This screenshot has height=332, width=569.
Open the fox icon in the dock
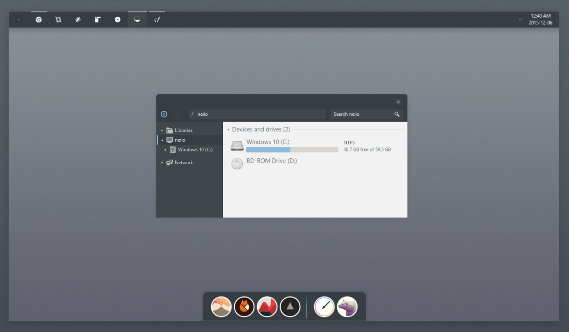point(244,307)
